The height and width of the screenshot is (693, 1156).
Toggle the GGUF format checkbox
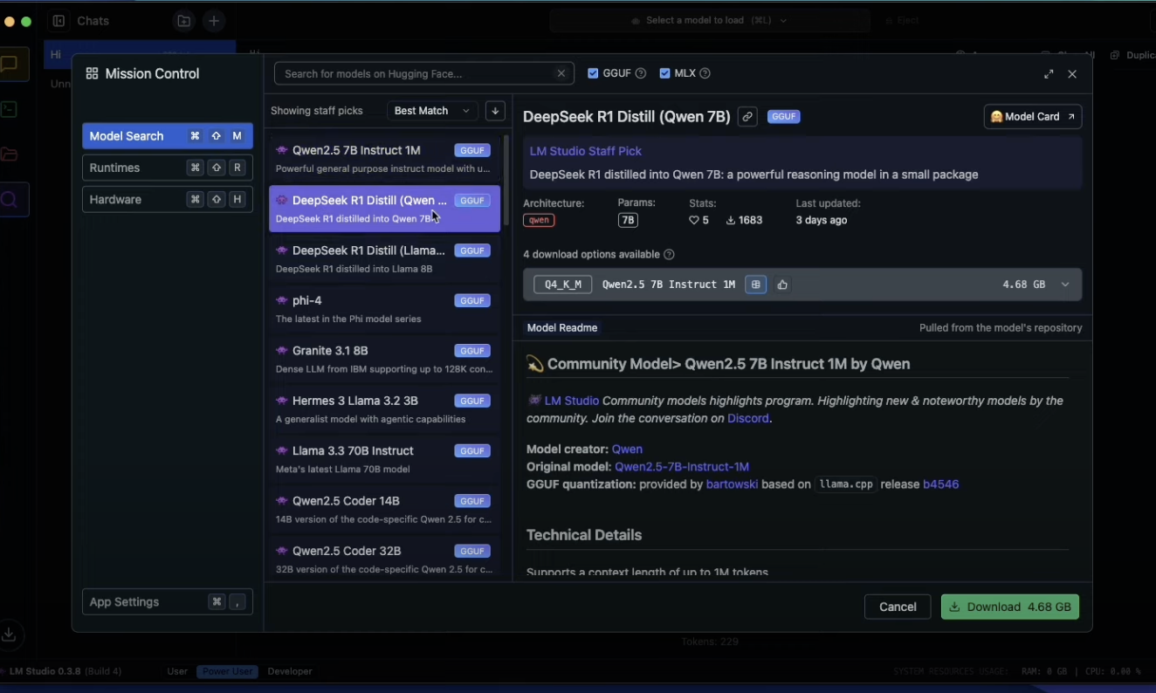(594, 73)
